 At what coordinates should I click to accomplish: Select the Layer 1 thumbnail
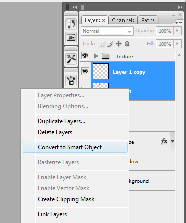pyautogui.click(x=101, y=86)
